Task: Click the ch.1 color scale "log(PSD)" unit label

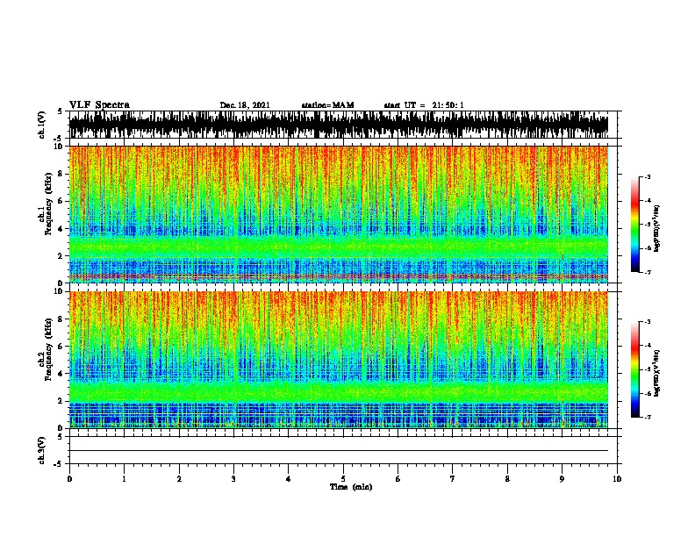Action: click(656, 228)
